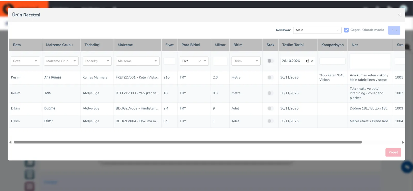The height and width of the screenshot is (191, 413).
Task: Sort by the Fiyat column header
Action: [169, 45]
